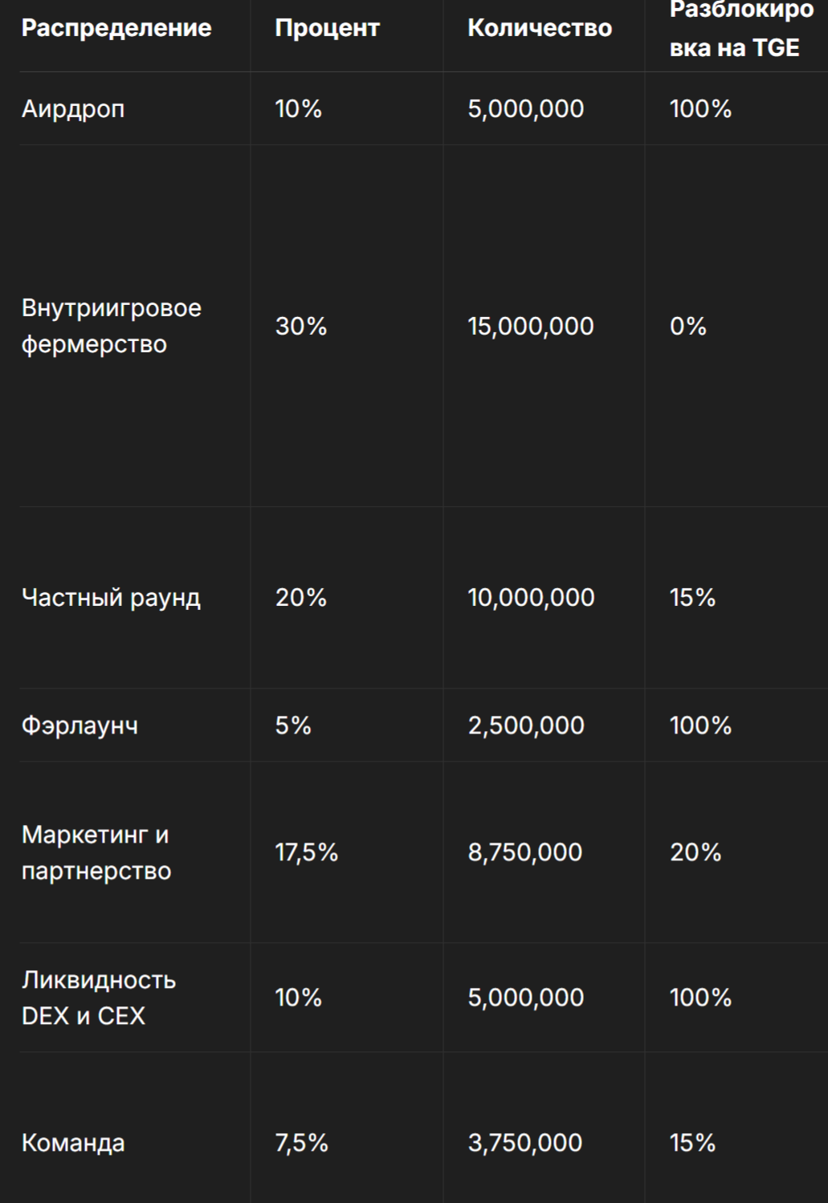The image size is (828, 1203).
Task: Click the 7,5% percentage cell
Action: (x=302, y=1143)
